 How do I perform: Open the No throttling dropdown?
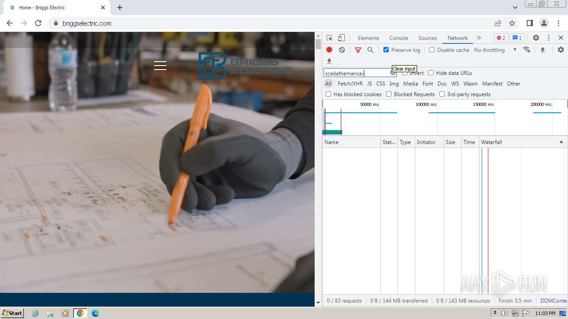point(495,50)
